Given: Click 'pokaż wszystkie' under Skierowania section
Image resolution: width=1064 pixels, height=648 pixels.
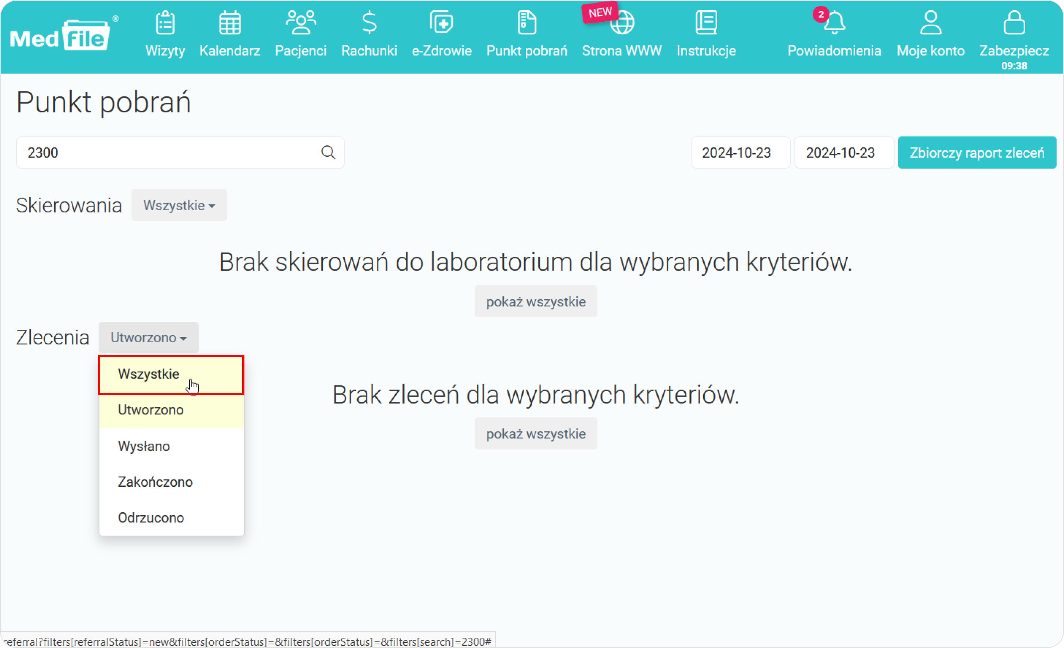Looking at the screenshot, I should coord(536,301).
